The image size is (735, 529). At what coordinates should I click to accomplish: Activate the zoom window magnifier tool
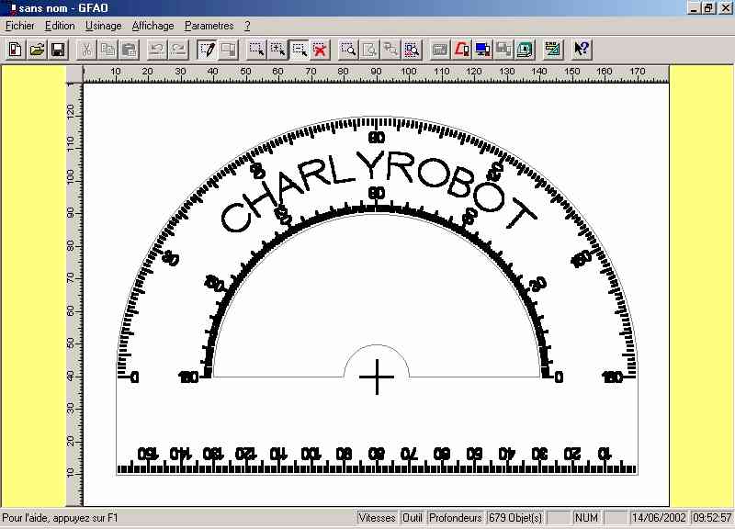pos(348,50)
